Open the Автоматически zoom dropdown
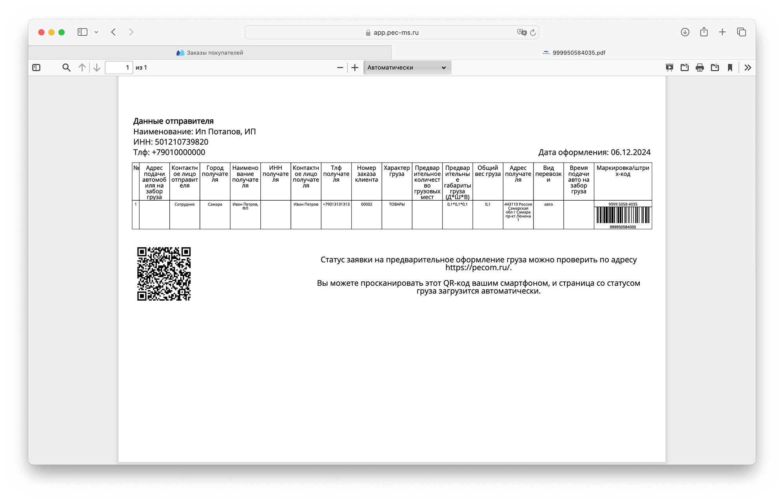 407,68
